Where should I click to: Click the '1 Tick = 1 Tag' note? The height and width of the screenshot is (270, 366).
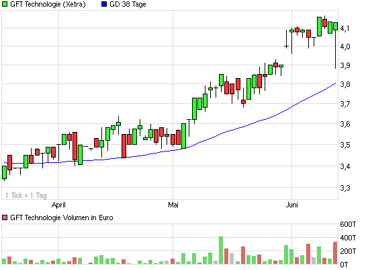click(26, 195)
